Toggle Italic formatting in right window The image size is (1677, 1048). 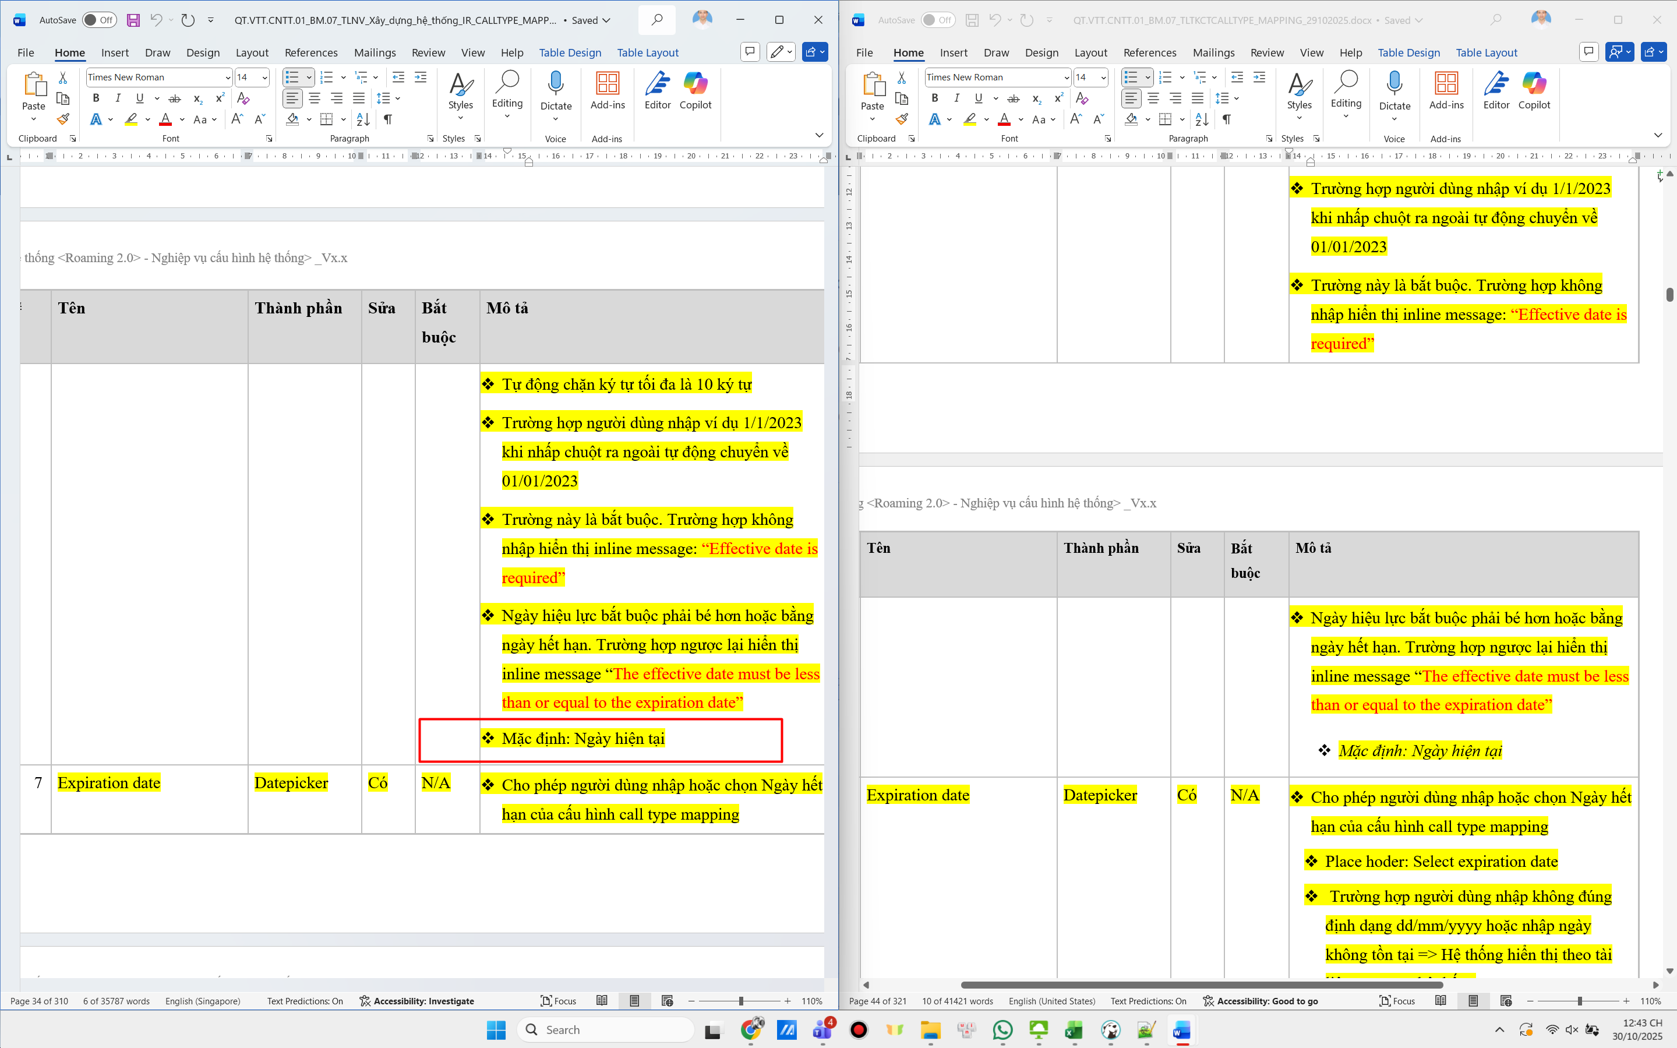tap(956, 98)
